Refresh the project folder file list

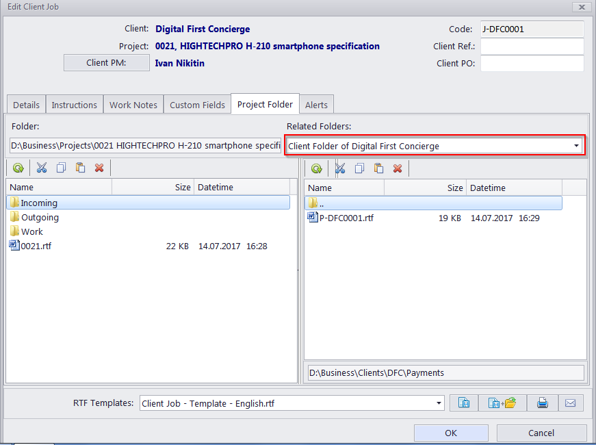pos(18,168)
